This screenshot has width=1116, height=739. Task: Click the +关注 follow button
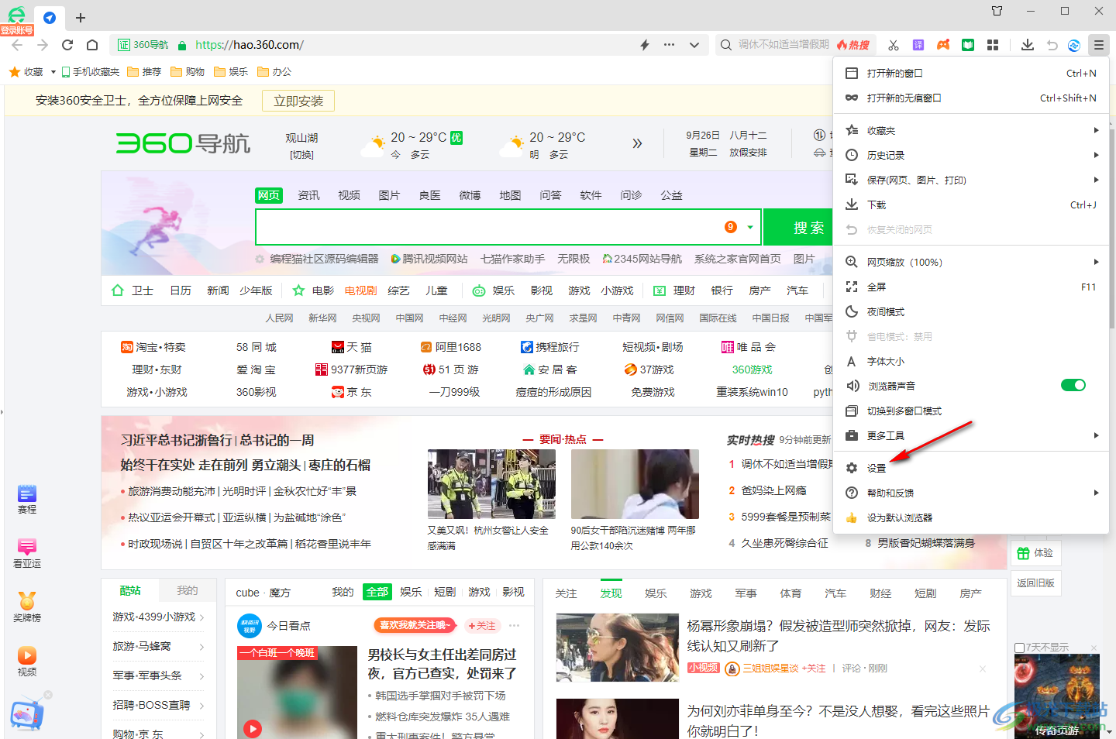coord(481,626)
